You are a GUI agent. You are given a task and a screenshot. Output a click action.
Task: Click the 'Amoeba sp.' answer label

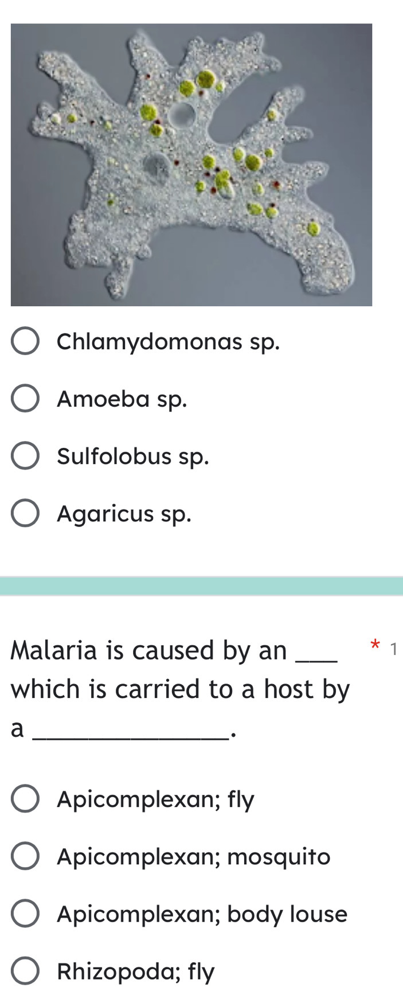tap(122, 399)
